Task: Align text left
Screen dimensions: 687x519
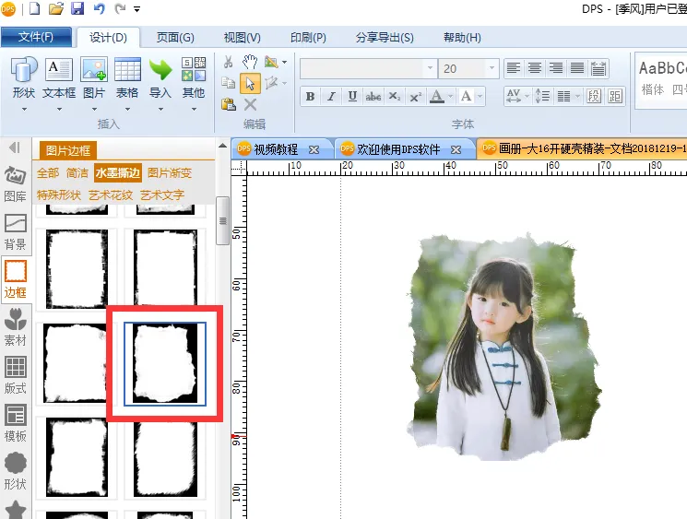Action: 514,68
